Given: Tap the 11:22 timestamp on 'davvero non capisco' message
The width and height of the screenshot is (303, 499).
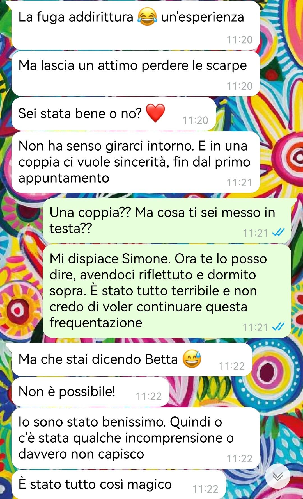Looking at the screenshot, I should (x=240, y=459).
